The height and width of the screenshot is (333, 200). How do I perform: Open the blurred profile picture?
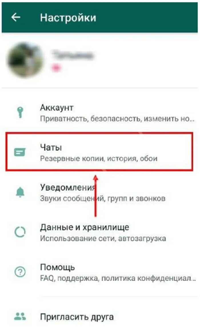(x=25, y=60)
